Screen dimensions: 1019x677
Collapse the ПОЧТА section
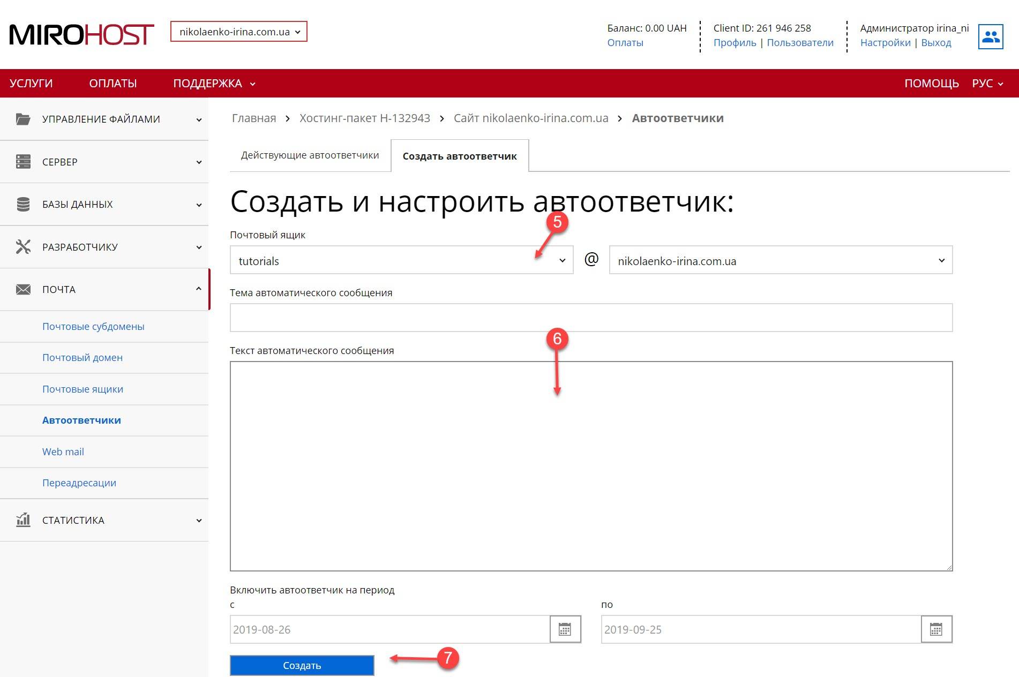(x=104, y=289)
